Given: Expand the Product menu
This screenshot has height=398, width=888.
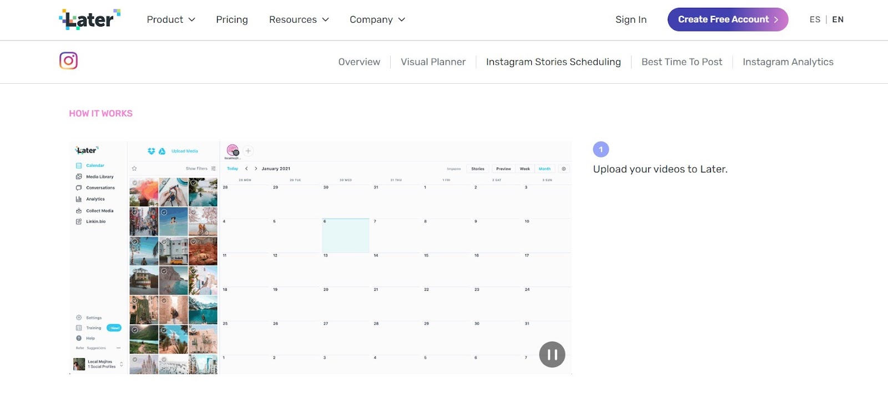Looking at the screenshot, I should coord(171,19).
